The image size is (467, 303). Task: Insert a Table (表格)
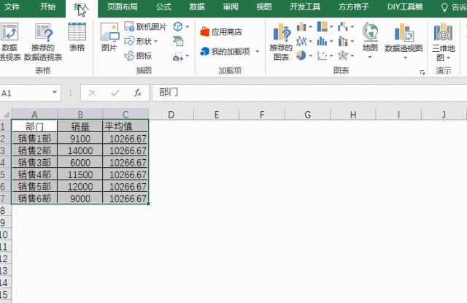click(x=77, y=37)
